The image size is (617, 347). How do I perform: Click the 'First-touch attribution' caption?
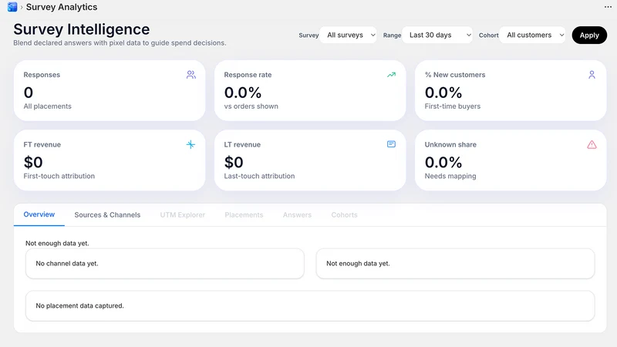pos(59,176)
